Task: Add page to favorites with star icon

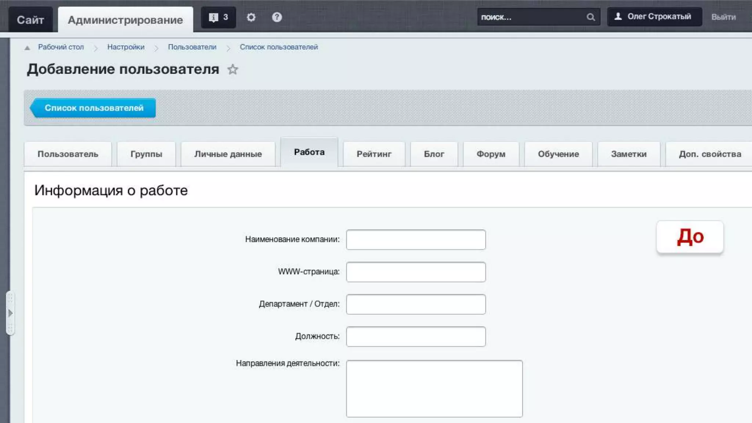Action: (x=232, y=69)
